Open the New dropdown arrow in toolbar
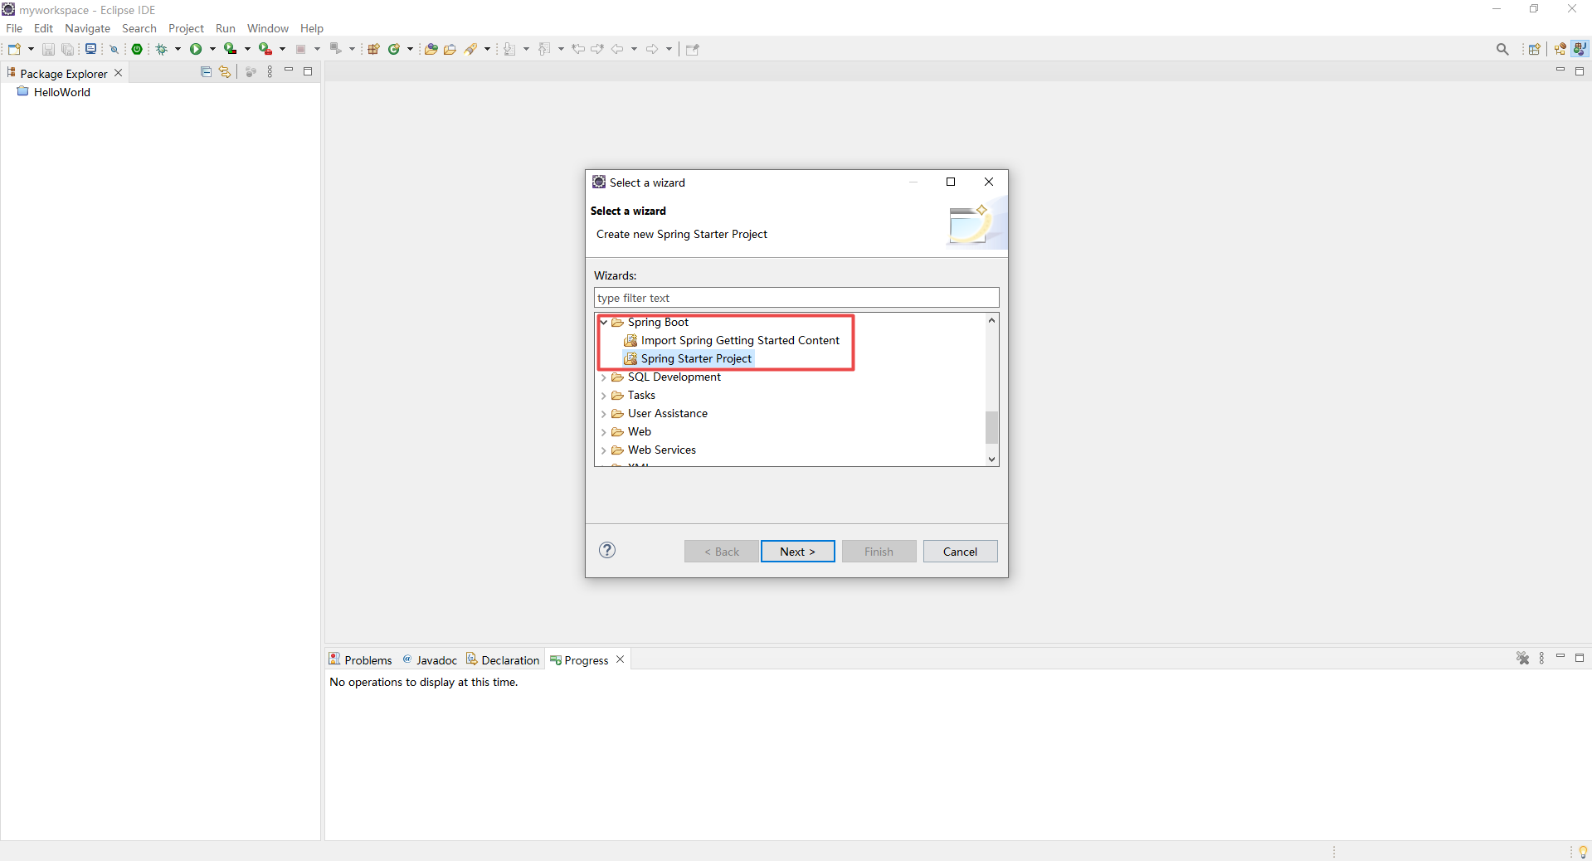1592x861 pixels. click(x=31, y=49)
